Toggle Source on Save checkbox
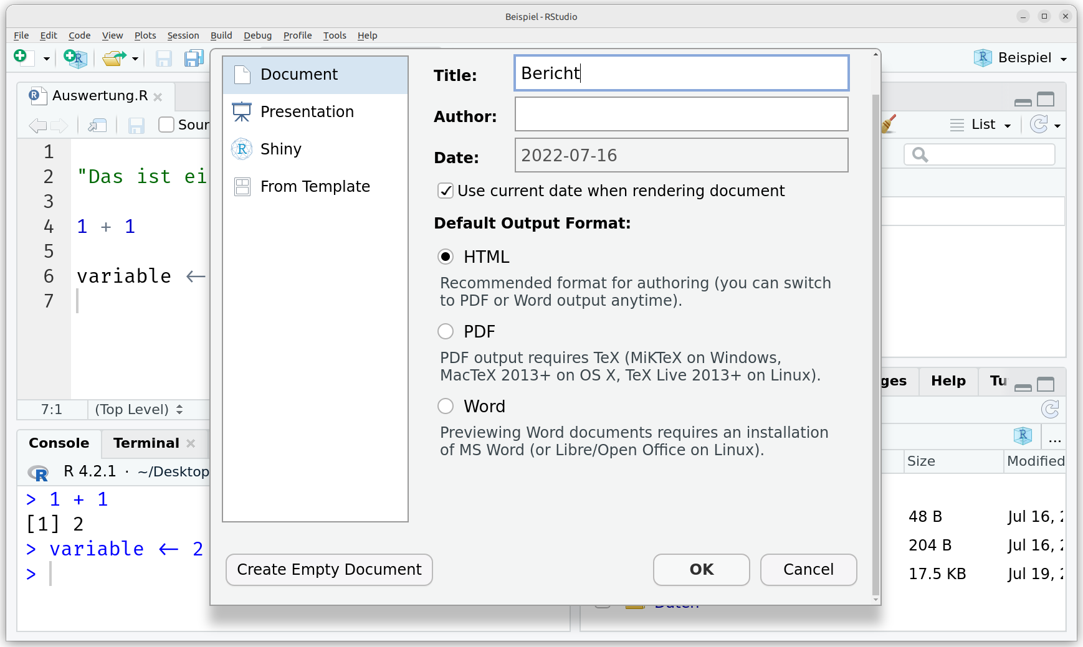Screen dimensions: 1083x647 166,125
